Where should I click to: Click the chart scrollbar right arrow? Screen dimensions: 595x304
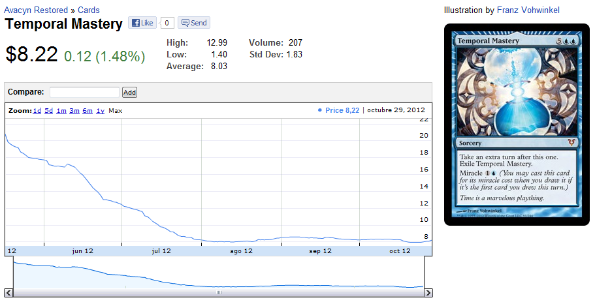click(x=428, y=293)
